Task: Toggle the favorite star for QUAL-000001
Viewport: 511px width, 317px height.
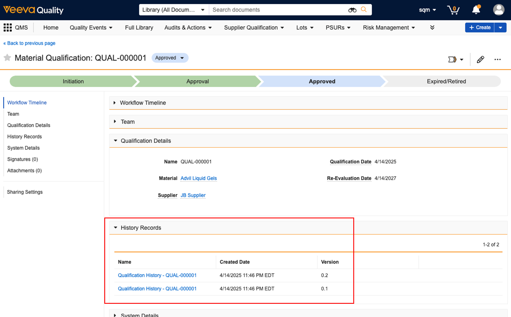Action: click(x=7, y=58)
